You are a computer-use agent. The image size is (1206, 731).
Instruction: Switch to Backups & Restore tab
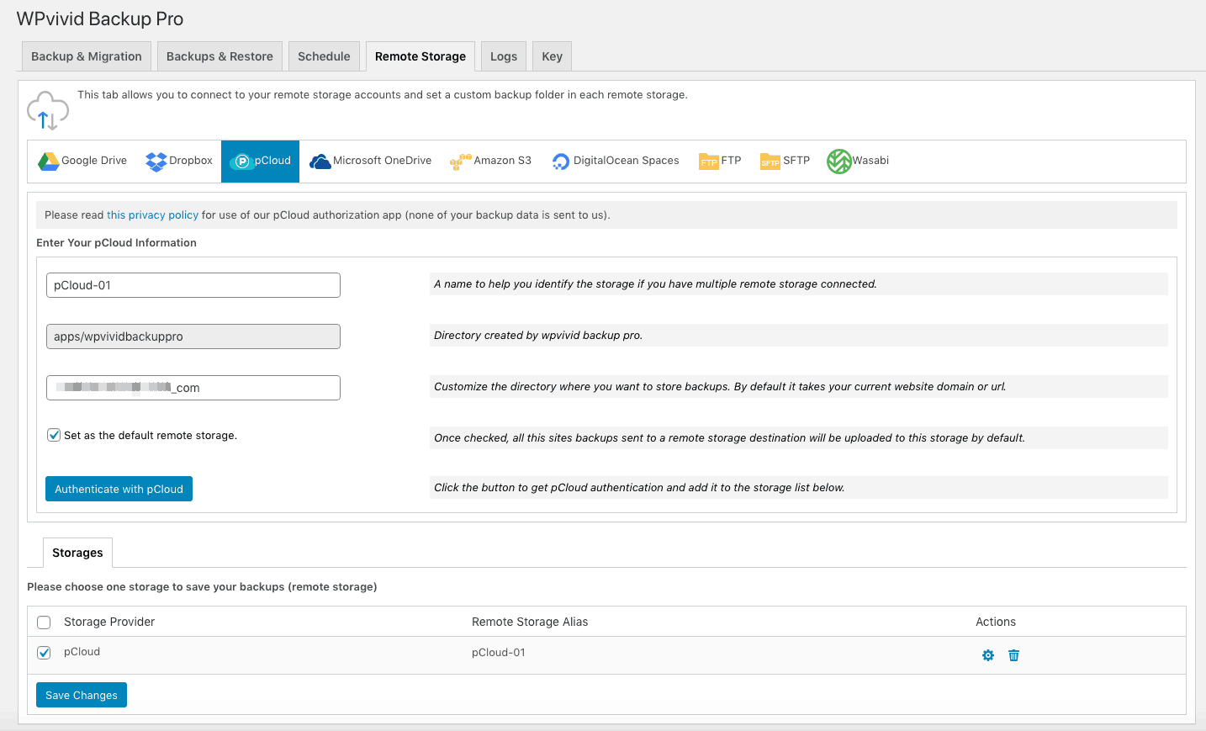tap(220, 56)
